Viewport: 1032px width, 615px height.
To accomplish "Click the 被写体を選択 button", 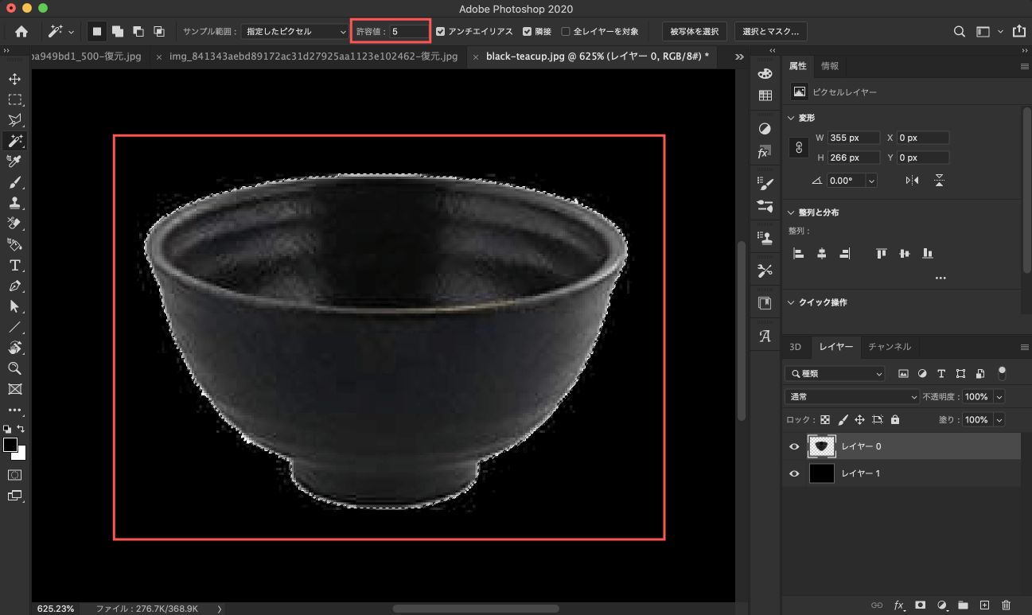I will coord(695,31).
